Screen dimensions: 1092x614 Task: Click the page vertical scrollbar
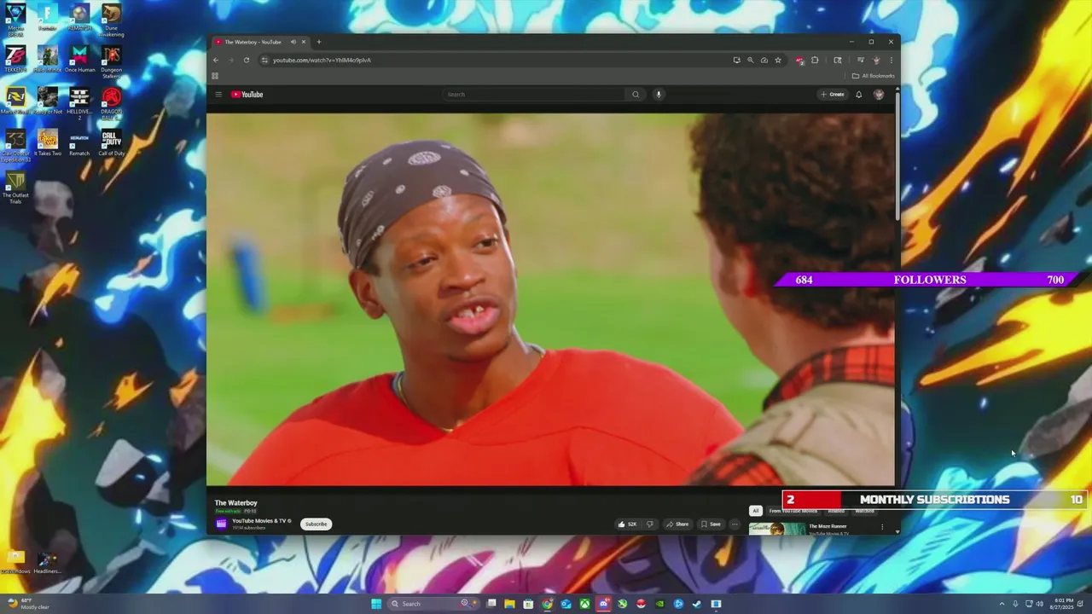point(897,158)
